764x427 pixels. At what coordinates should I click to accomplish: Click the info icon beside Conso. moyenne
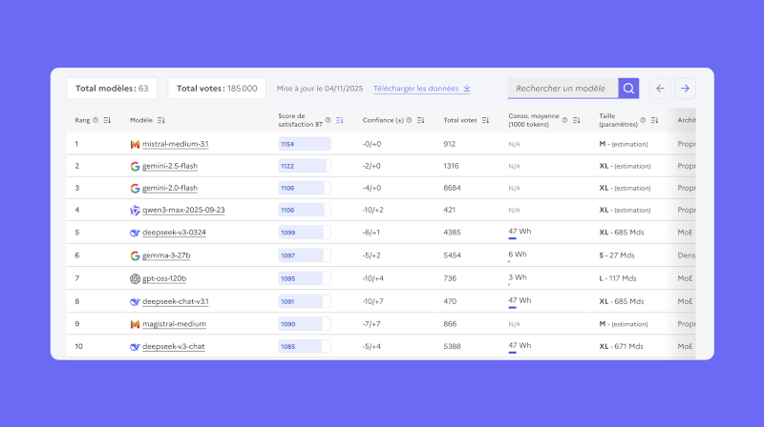click(564, 120)
